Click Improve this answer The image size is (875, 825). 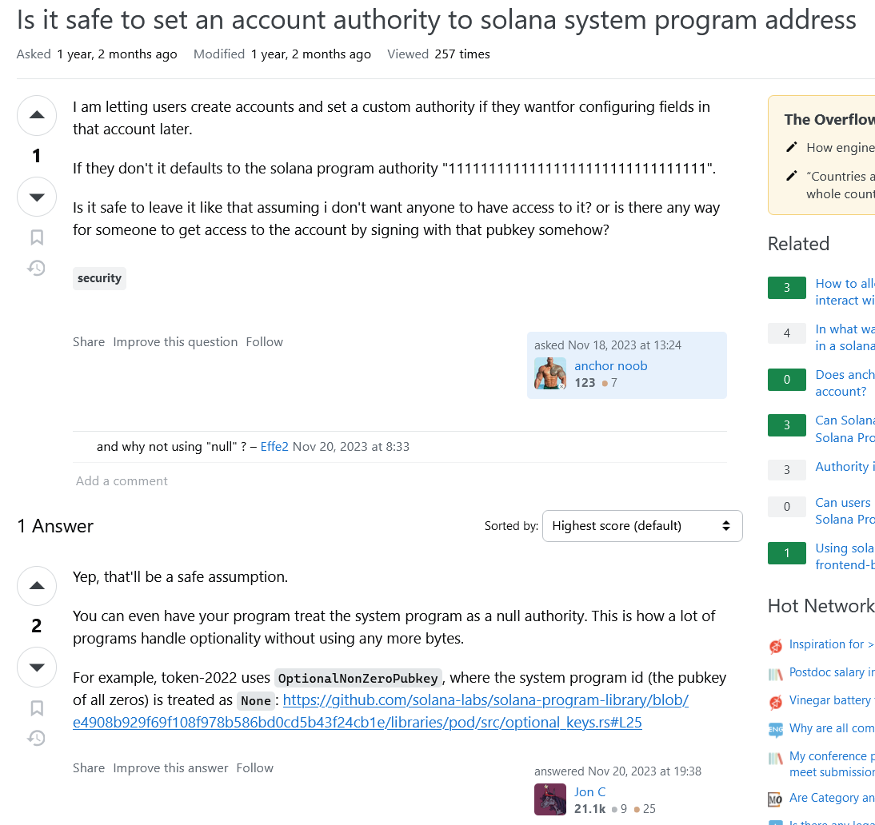pos(170,767)
